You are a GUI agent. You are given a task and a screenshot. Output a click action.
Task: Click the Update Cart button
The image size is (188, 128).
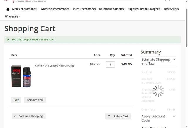coord(118,116)
